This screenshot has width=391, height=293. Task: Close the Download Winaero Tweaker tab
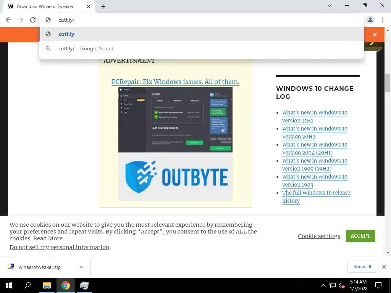pos(89,6)
